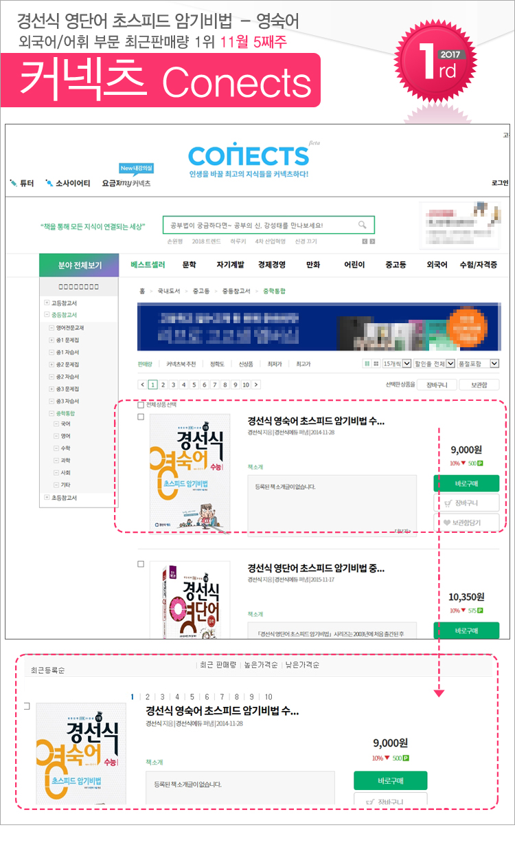Viewport: 515px width, 843px height.
Task: Click the CONECTS logo
Action: tap(249, 154)
